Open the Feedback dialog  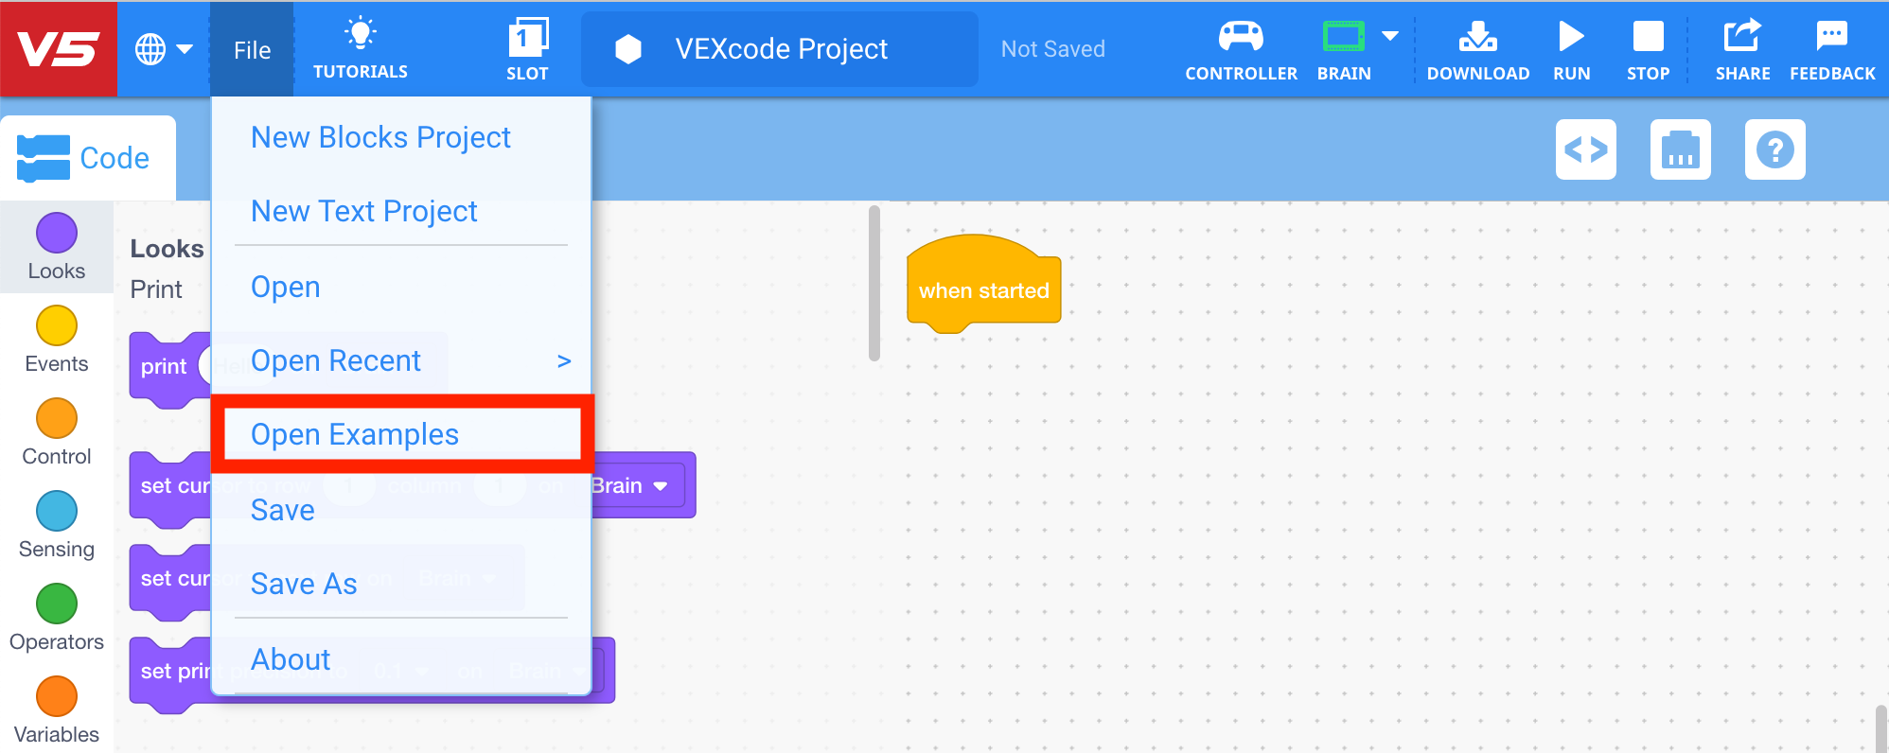tap(1832, 47)
